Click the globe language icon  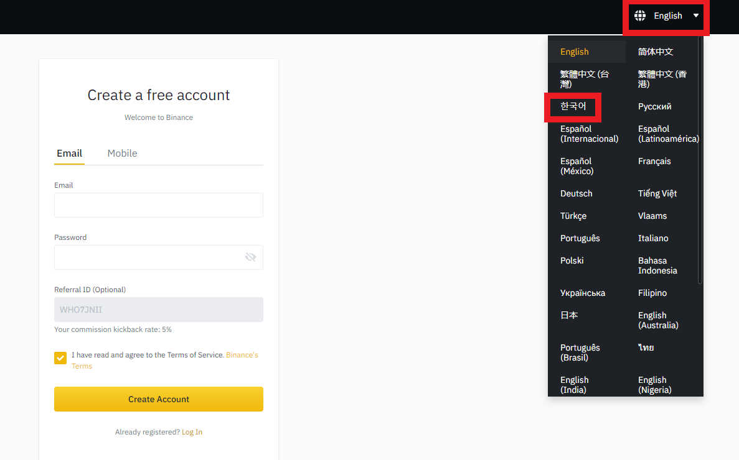tap(639, 16)
